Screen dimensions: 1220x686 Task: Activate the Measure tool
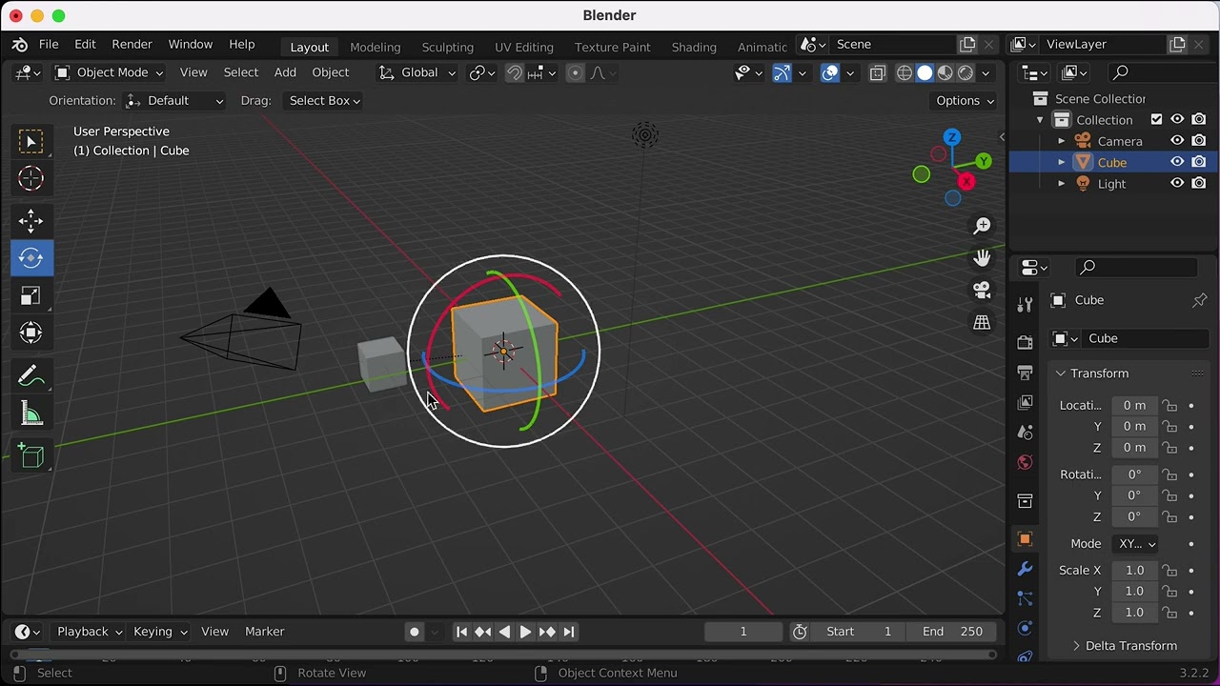(x=30, y=414)
